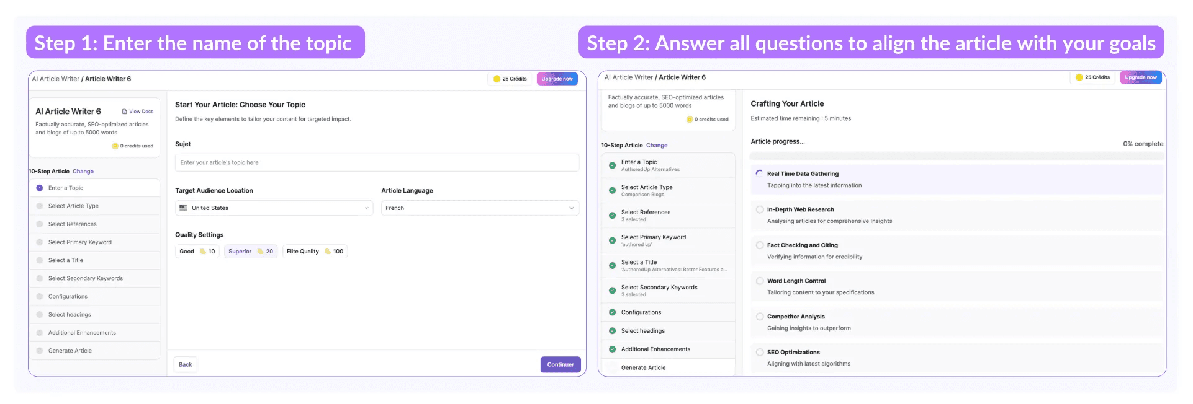The image size is (1193, 404).
Task: Open the Target Audience Location dropdown
Action: pyautogui.click(x=274, y=208)
